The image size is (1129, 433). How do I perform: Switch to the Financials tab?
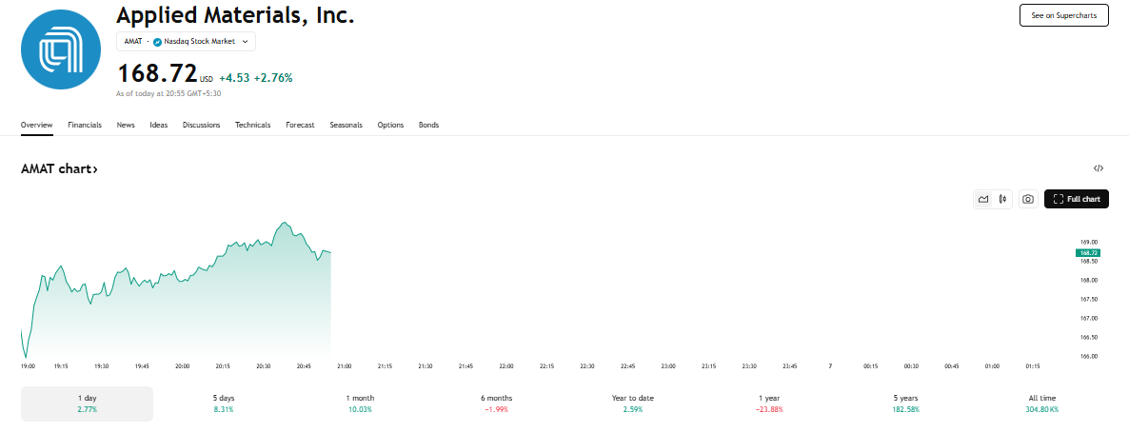tap(85, 126)
